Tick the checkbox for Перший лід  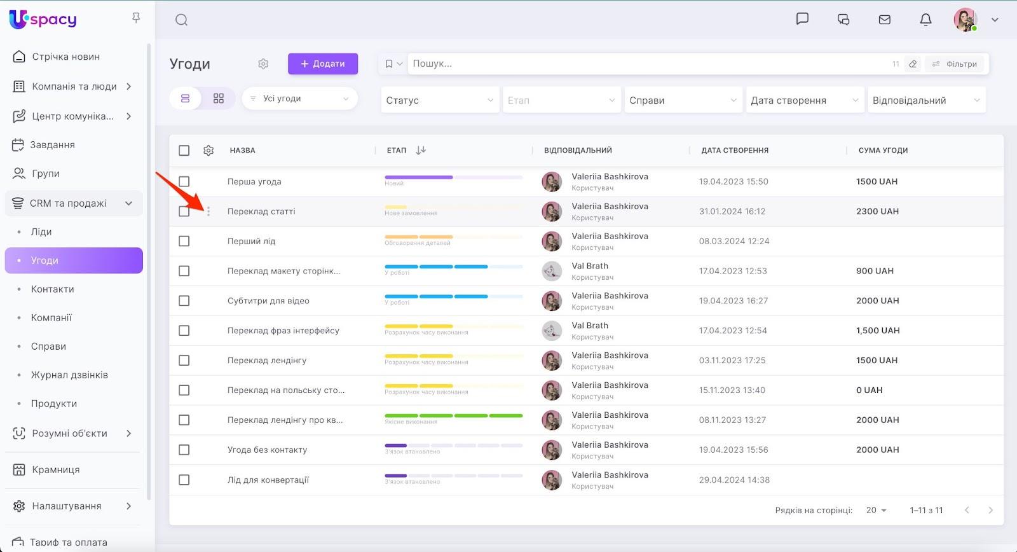click(x=184, y=242)
